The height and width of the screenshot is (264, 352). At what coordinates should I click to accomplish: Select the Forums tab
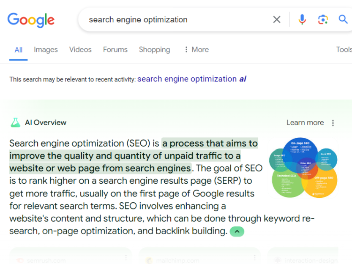tap(115, 49)
